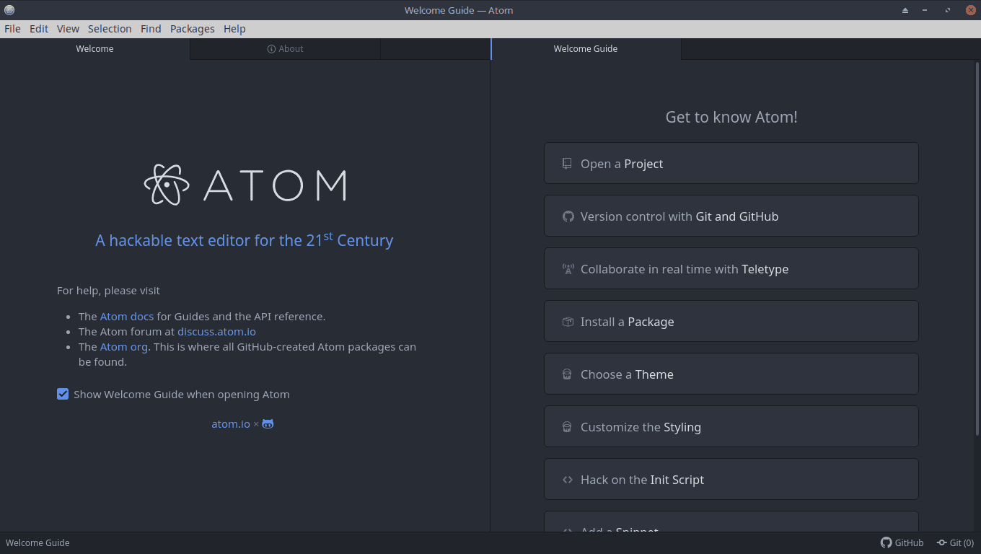This screenshot has height=554, width=981.
Task: Switch to the About tab
Action: [285, 49]
